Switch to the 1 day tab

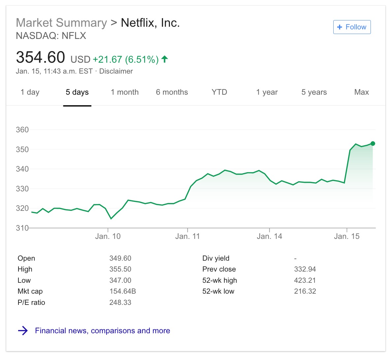point(30,92)
